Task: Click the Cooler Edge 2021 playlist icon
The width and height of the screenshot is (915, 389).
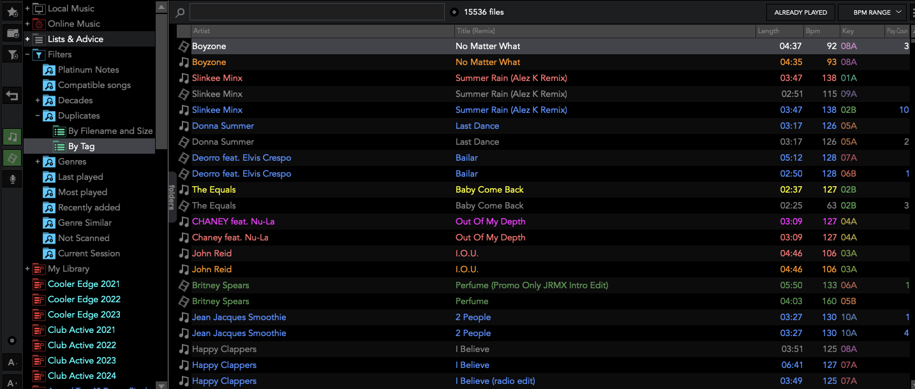Action: pos(39,284)
